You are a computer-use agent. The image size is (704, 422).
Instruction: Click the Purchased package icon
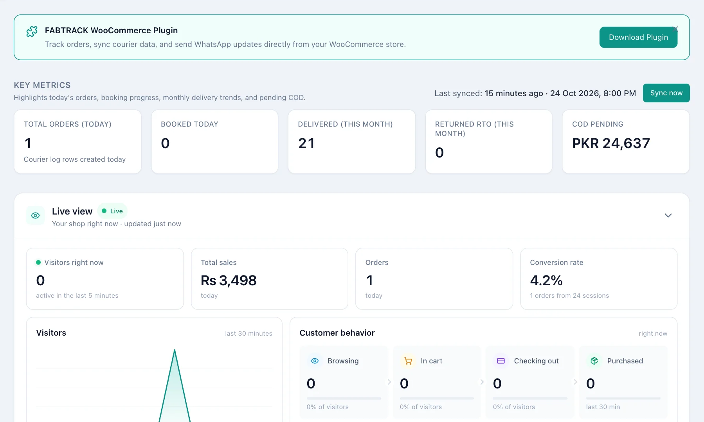(594, 361)
